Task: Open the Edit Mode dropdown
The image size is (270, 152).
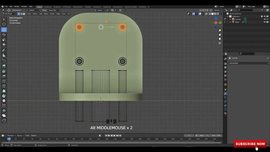Action: (x=9, y=14)
